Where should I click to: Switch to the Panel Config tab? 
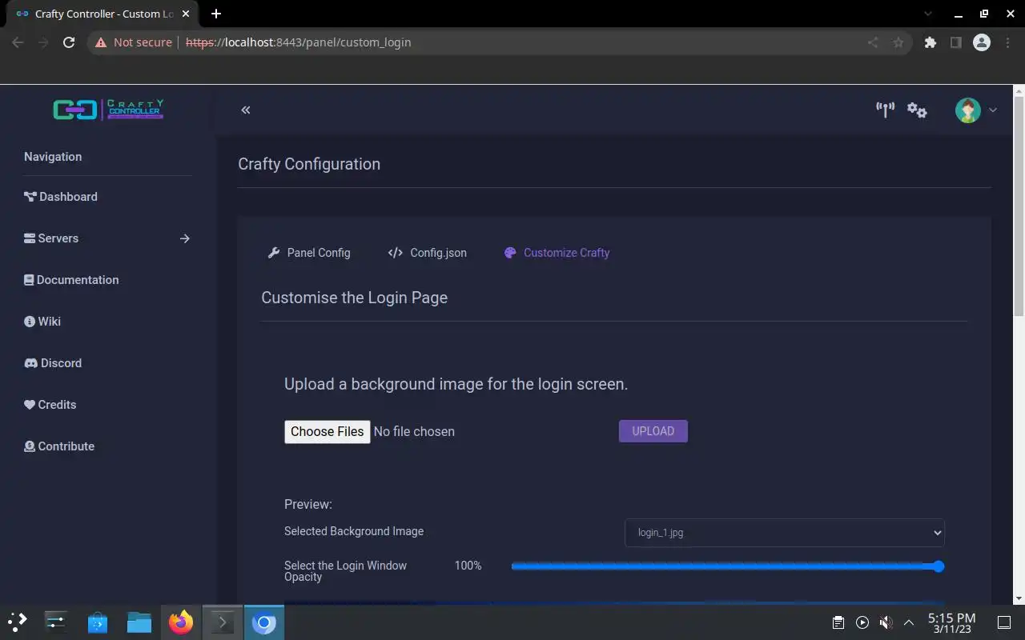pos(309,253)
